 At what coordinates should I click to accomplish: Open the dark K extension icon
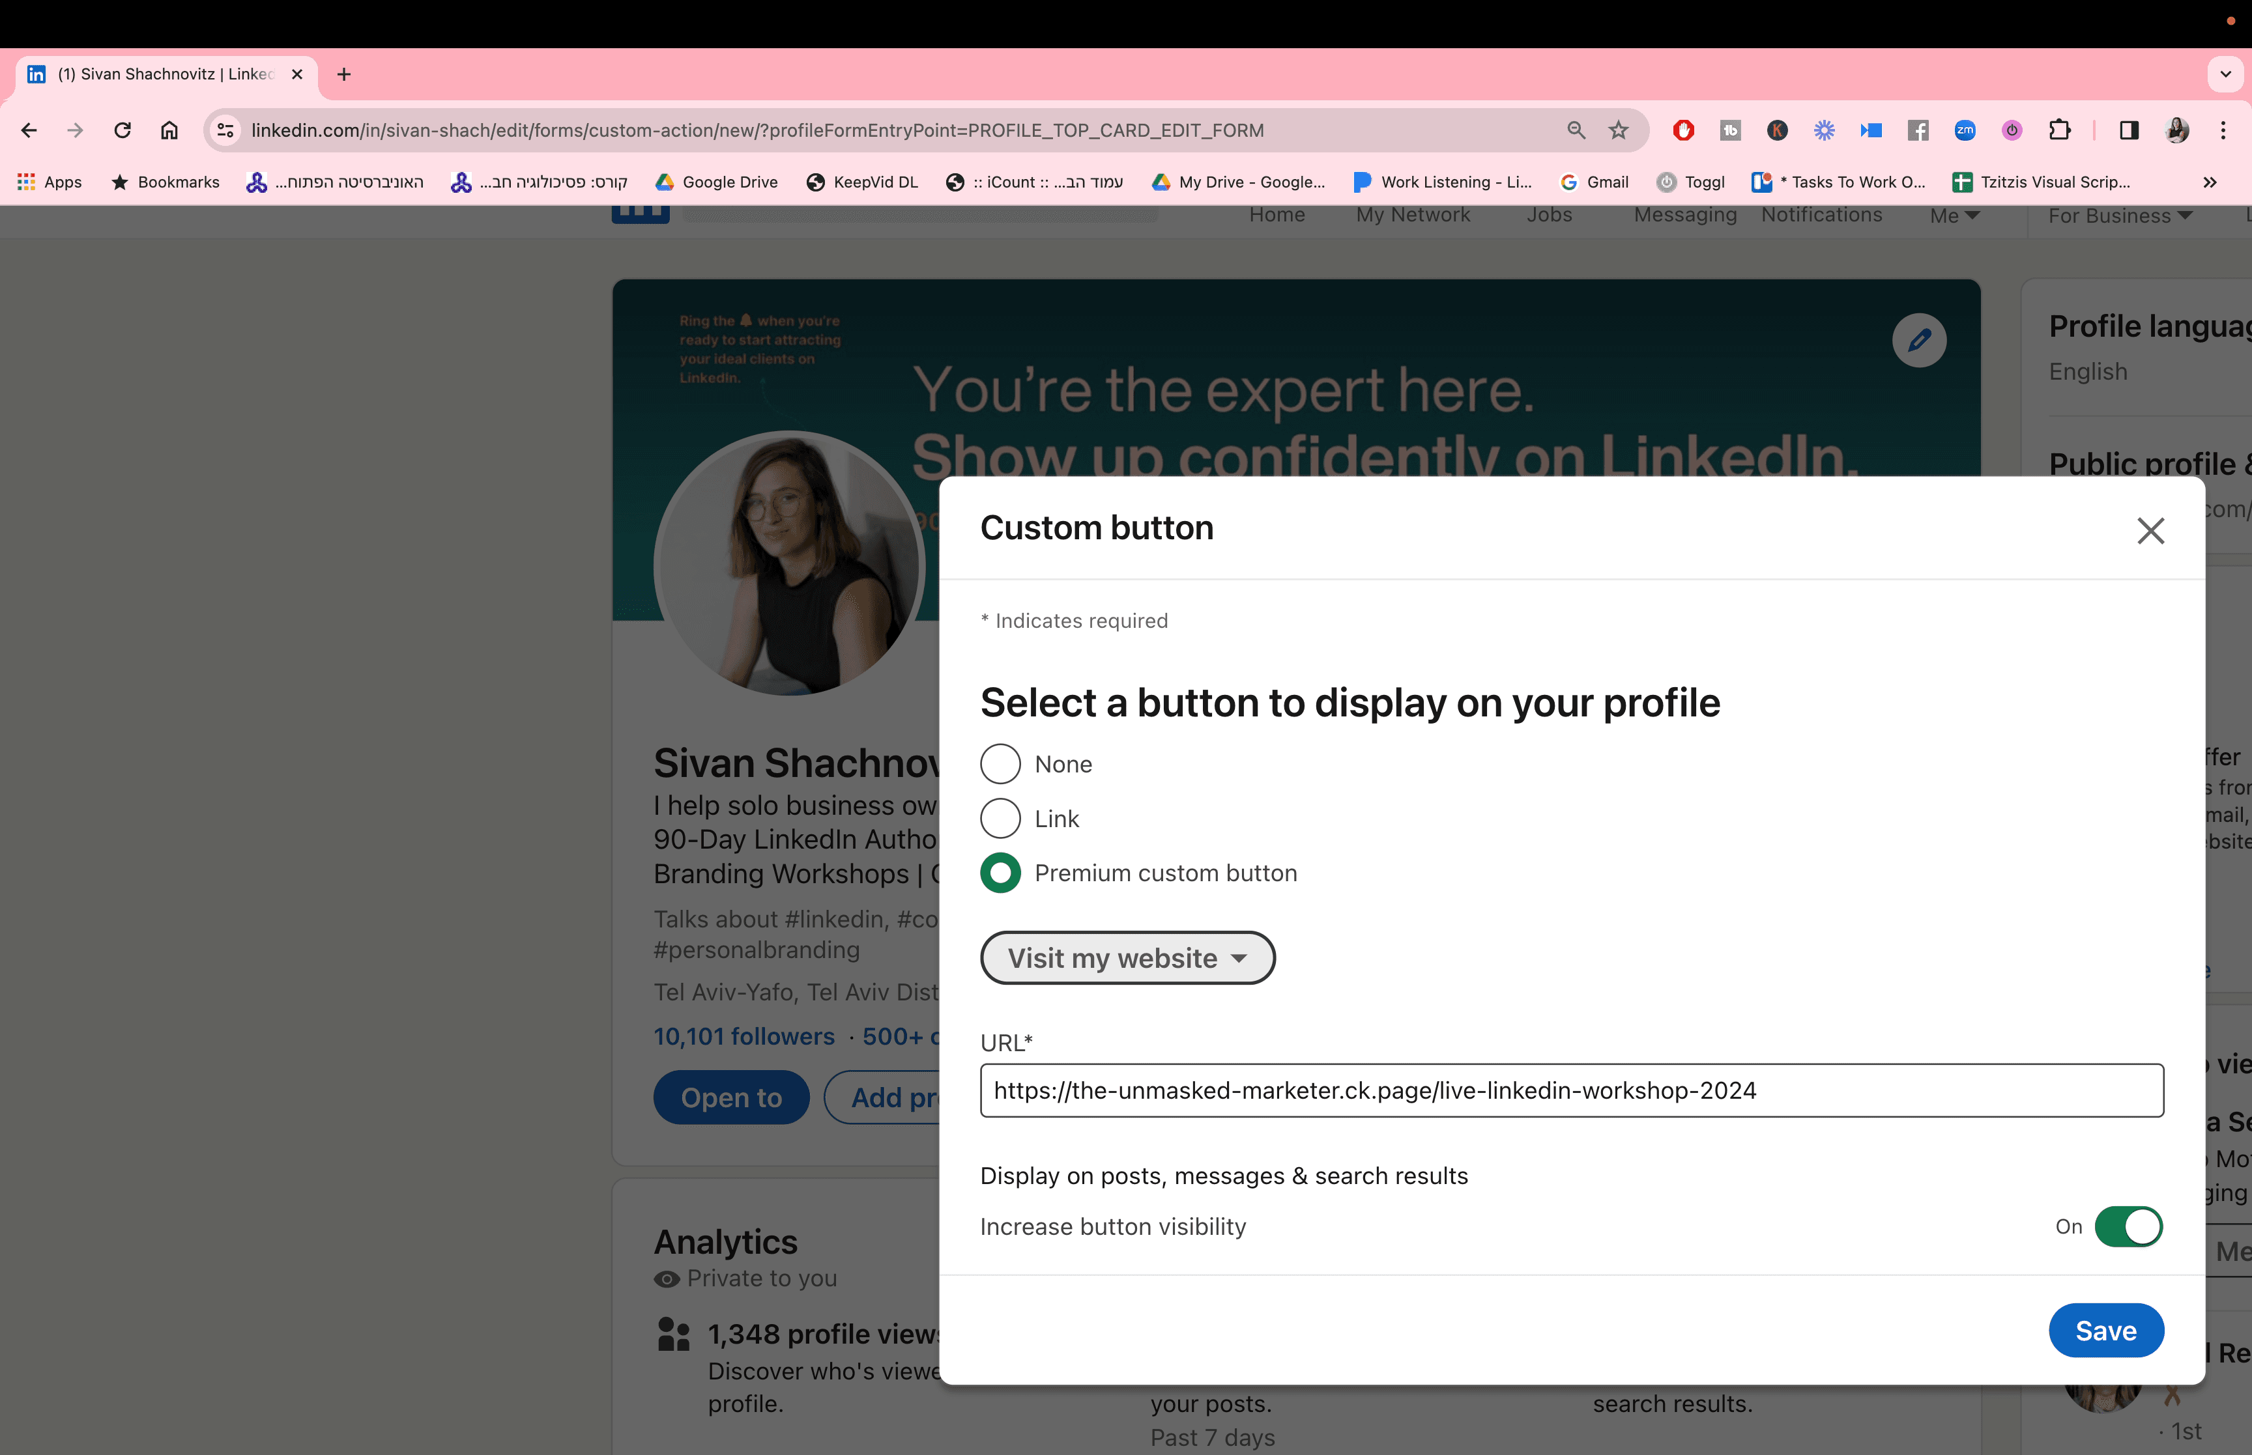(x=1777, y=130)
